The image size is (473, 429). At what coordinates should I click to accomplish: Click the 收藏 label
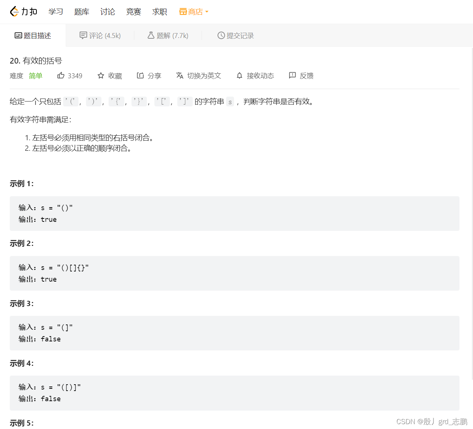[115, 76]
